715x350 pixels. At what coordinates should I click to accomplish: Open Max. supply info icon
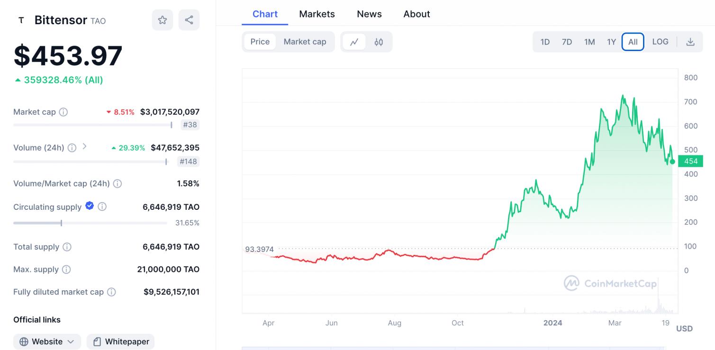point(66,269)
